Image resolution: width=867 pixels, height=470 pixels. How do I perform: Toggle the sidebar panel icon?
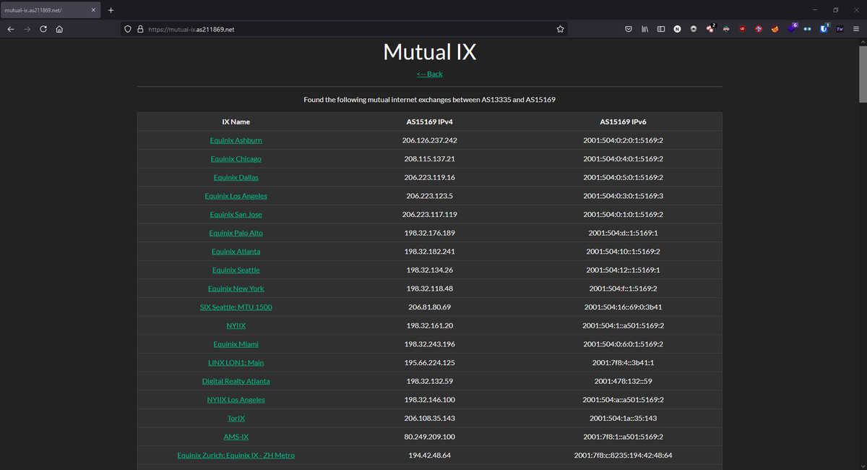661,30
